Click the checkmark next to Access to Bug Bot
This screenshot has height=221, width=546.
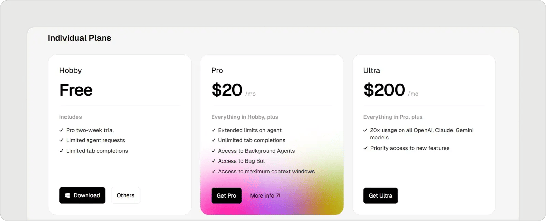(213, 161)
